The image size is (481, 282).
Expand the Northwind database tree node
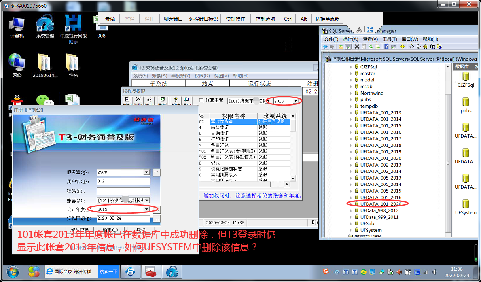[351, 93]
